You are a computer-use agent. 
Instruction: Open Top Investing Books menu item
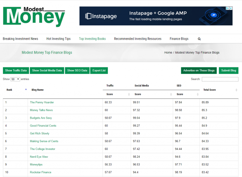click(x=92, y=39)
